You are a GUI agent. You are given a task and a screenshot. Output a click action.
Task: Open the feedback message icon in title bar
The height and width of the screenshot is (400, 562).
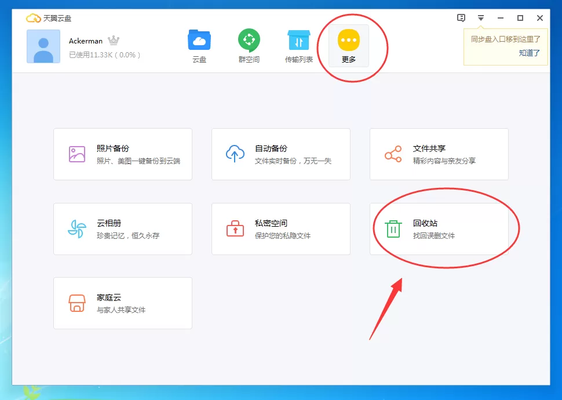coord(461,18)
